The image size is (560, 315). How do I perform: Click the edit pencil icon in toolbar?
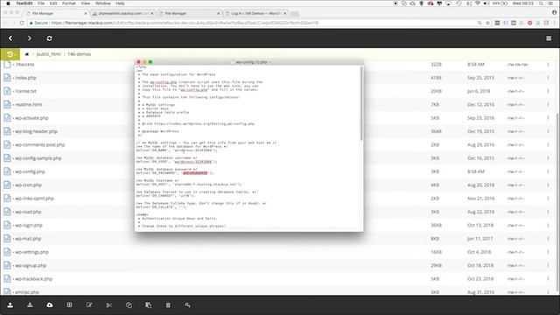[89, 305]
